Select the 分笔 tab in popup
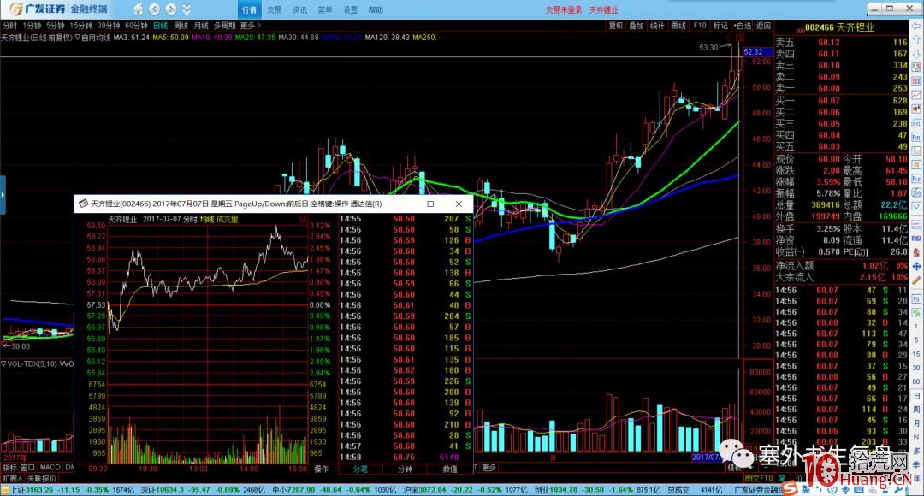 360,469
